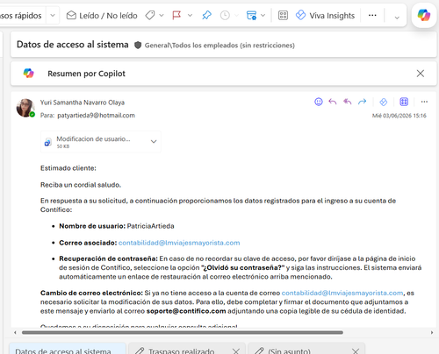The height and width of the screenshot is (354, 439).
Task: Click the categorize tag icon
Action: coord(150,15)
